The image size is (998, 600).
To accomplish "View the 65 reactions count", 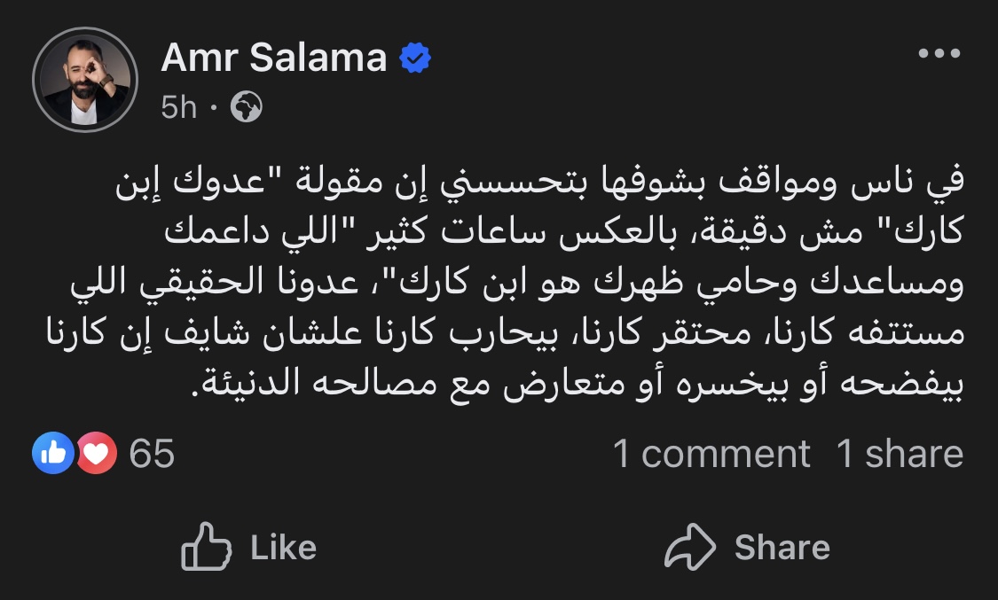I will coord(152,454).
